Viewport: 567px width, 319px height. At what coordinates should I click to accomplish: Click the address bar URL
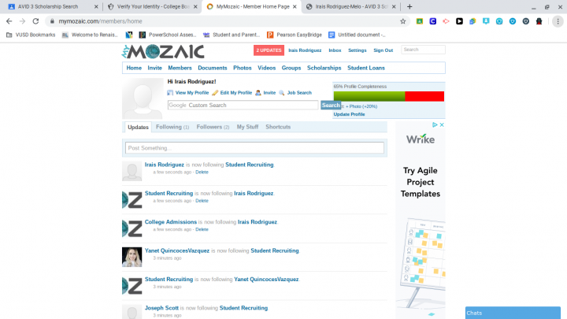100,21
